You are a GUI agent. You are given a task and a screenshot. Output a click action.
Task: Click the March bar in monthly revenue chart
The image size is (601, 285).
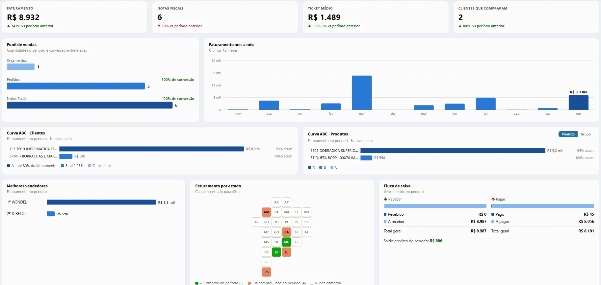click(362, 93)
